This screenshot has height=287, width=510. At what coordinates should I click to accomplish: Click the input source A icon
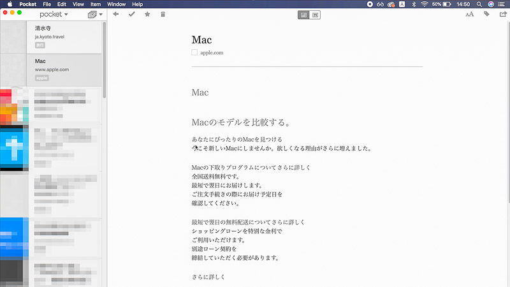402,4
